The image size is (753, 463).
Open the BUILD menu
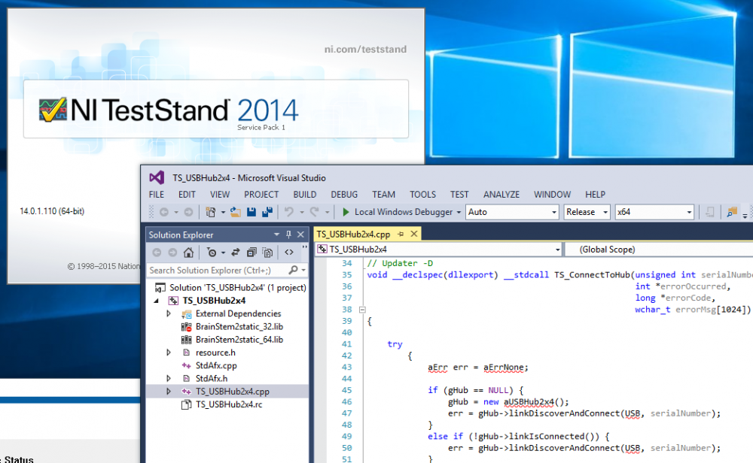(x=305, y=195)
